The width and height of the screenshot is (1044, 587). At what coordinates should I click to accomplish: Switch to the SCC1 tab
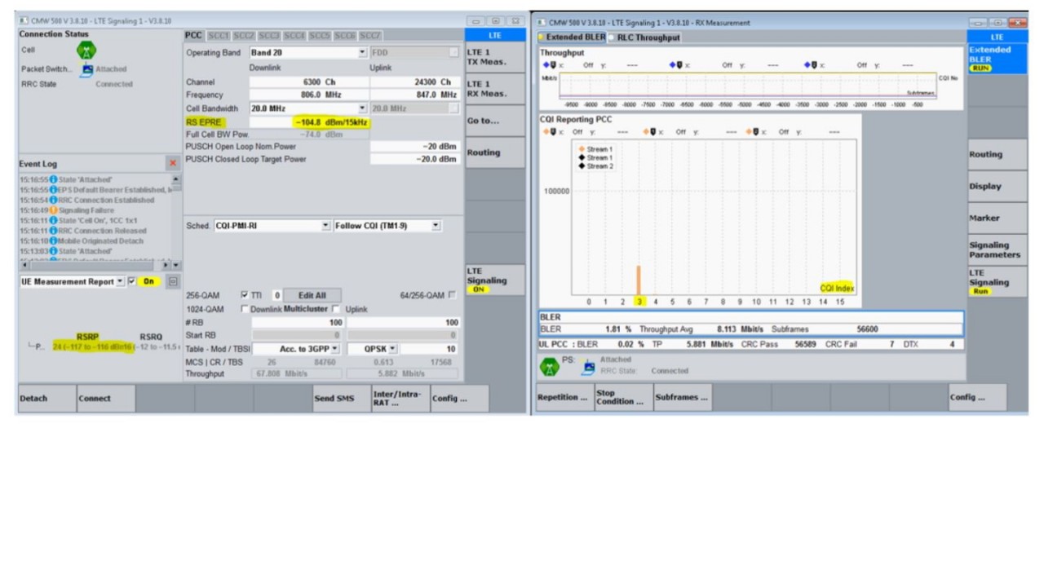click(x=217, y=35)
